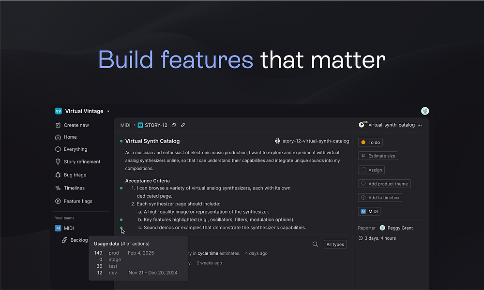The image size is (484, 290).
Task: Click the Your teams section label
Action: point(64,218)
